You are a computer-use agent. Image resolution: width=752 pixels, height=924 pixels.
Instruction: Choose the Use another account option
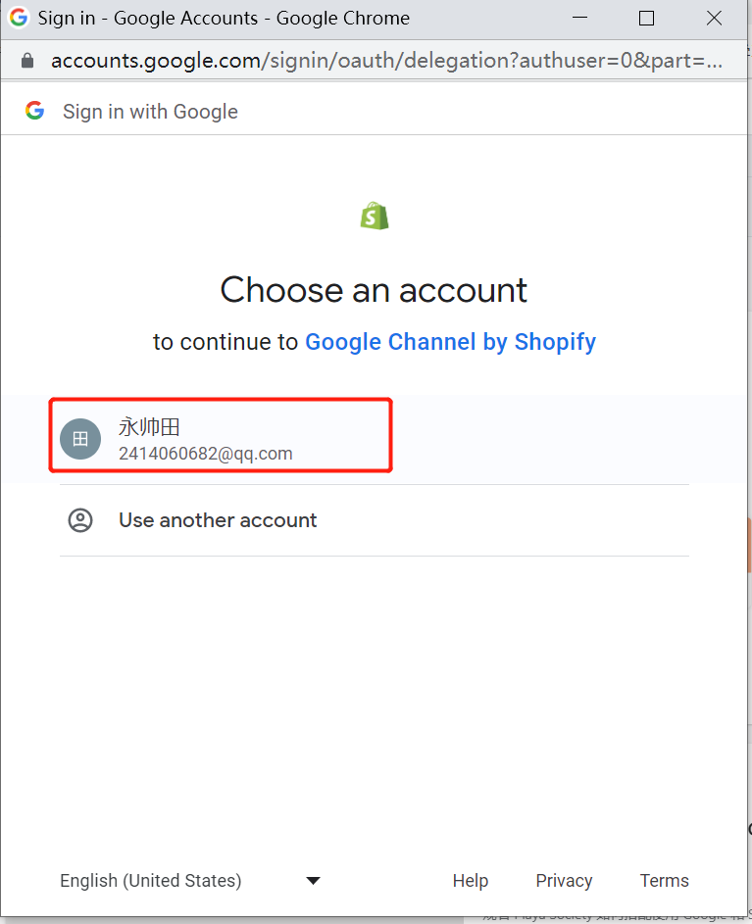click(x=218, y=520)
